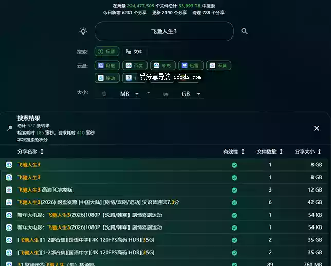Click the 清理 788 个分享 text
The width and height of the screenshot is (331, 266).
click(x=208, y=13)
